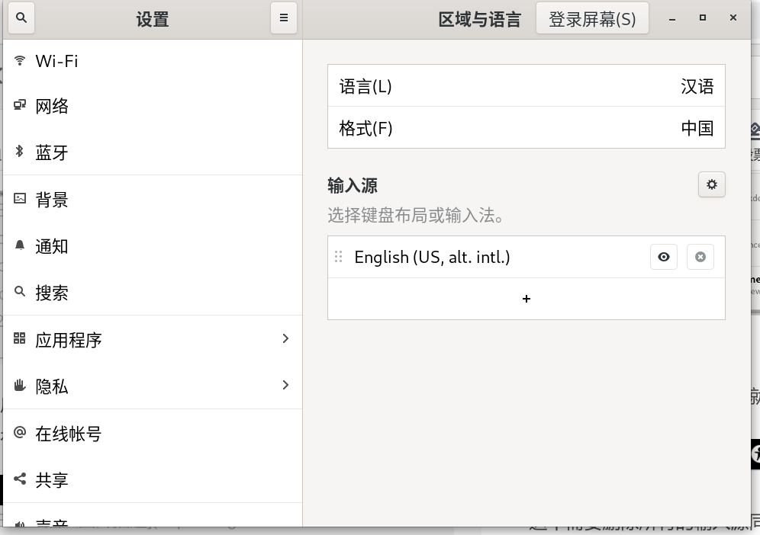
Task: Open the 背景 (Background) settings
Action: (x=53, y=199)
